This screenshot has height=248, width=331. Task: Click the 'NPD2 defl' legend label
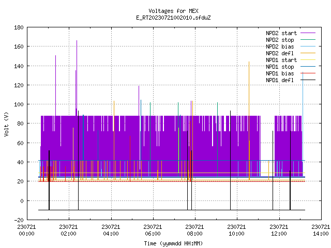point(280,53)
